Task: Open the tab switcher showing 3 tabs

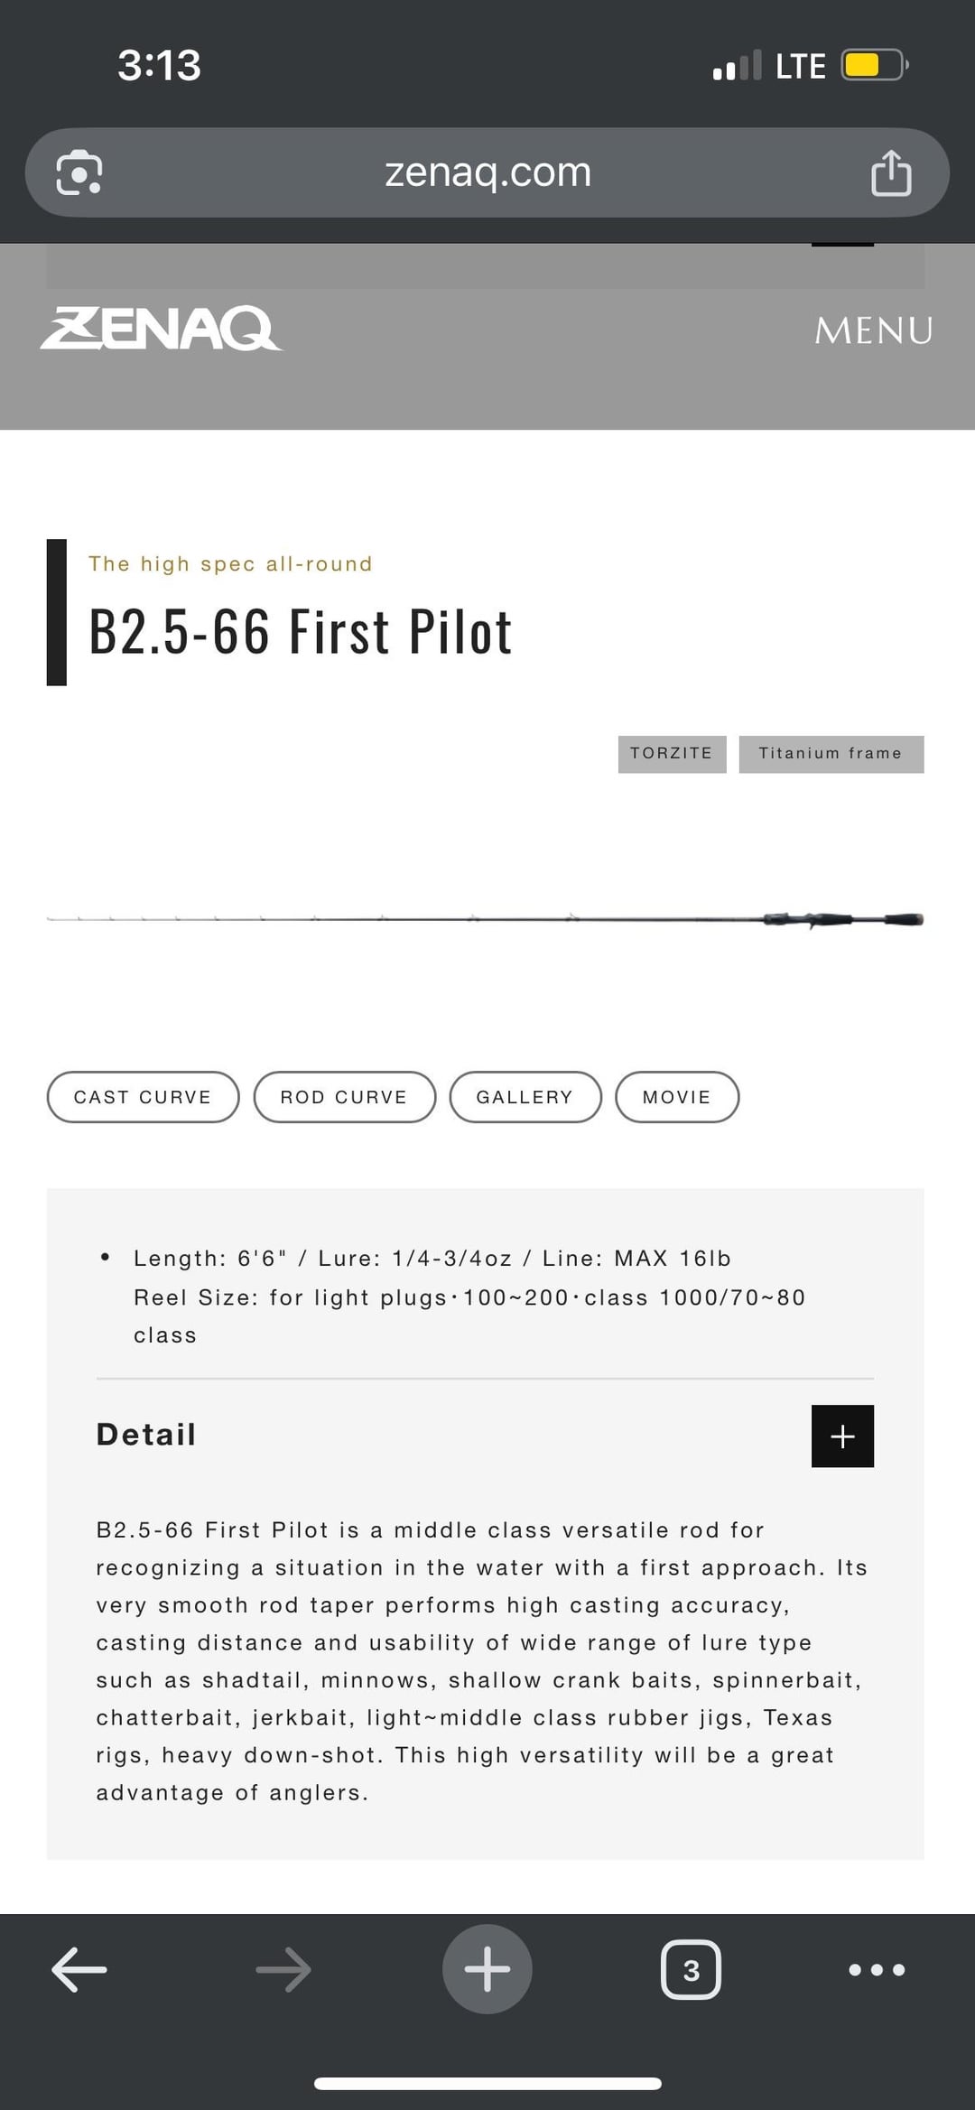Action: point(691,1969)
